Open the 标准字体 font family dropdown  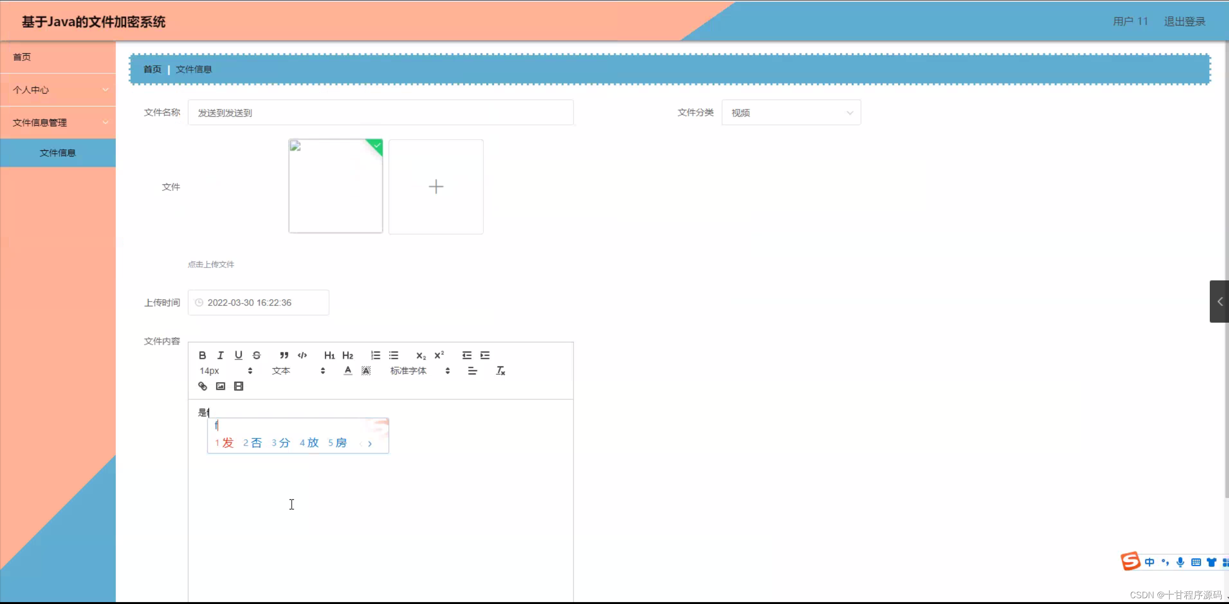[x=419, y=371]
